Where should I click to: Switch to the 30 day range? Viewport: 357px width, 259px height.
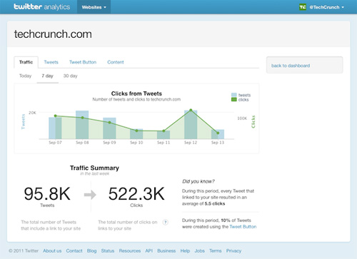pos(70,76)
